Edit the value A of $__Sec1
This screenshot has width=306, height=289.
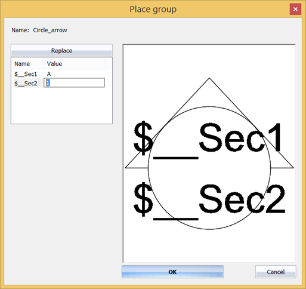(49, 74)
